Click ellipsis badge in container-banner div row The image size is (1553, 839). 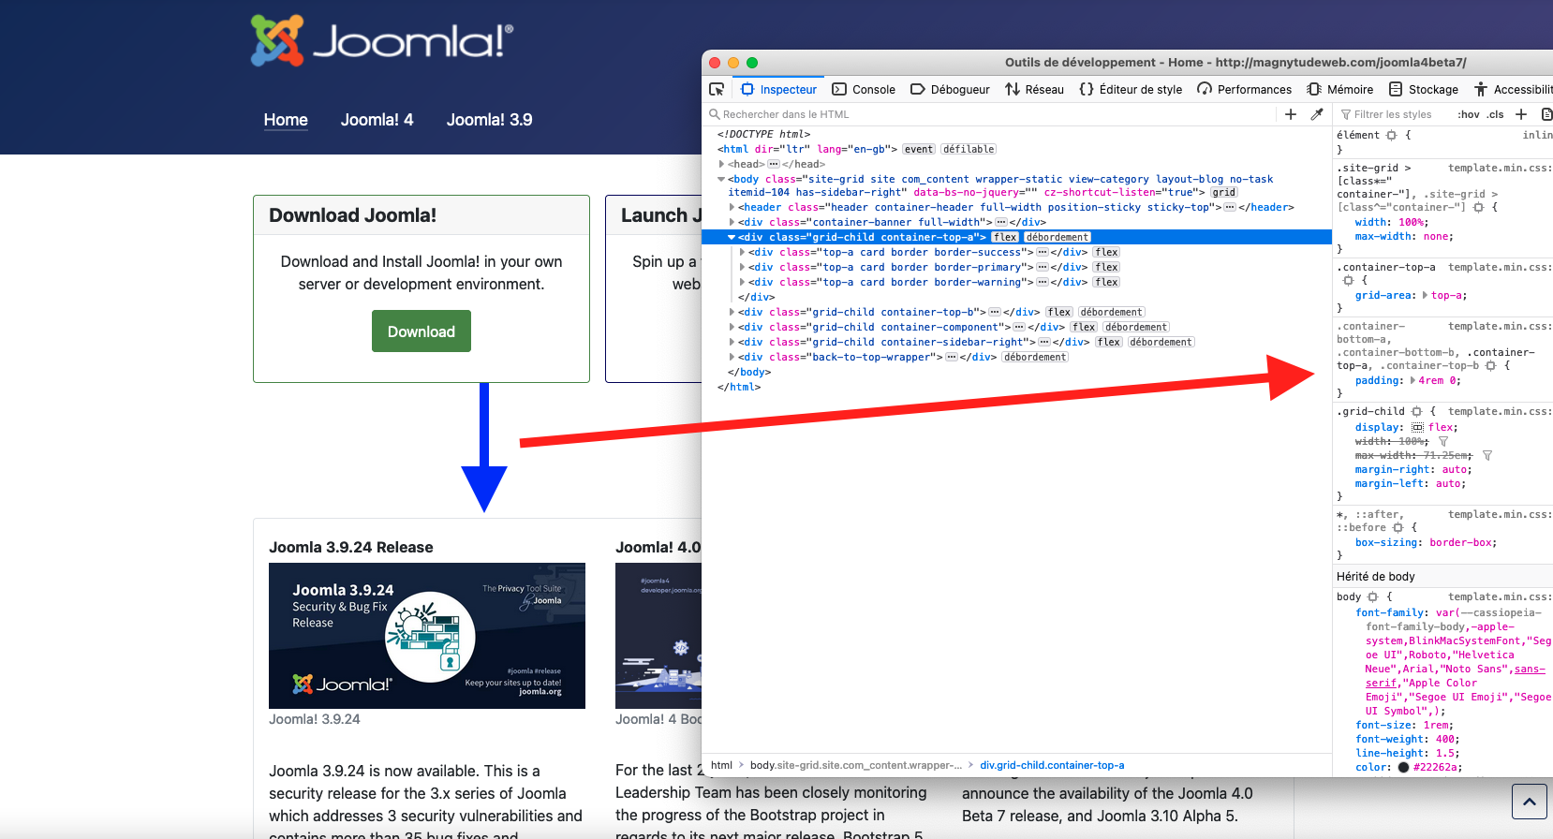pyautogui.click(x=1001, y=222)
